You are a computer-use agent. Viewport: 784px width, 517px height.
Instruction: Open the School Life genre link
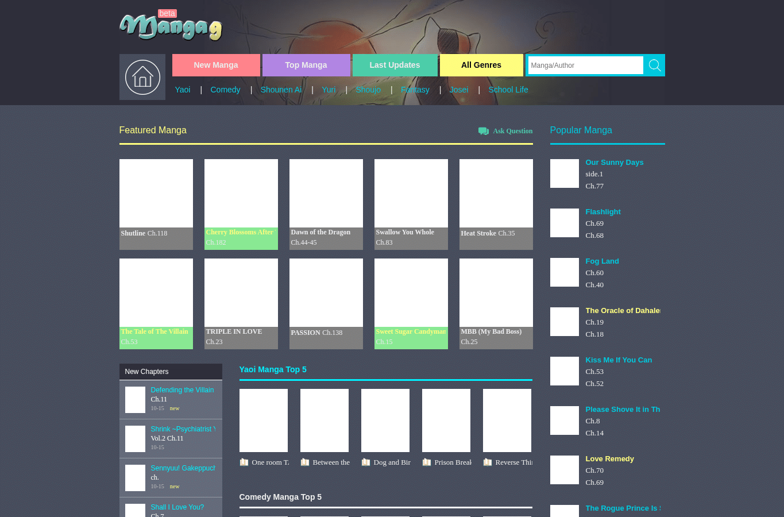508,90
